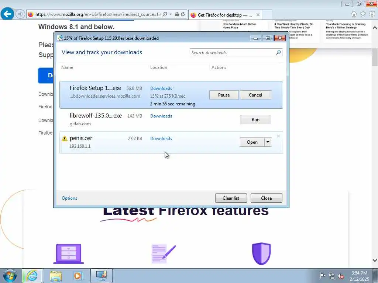The image size is (378, 283).
Task: Open the Downloads location link for librewolf
Action: [161, 116]
